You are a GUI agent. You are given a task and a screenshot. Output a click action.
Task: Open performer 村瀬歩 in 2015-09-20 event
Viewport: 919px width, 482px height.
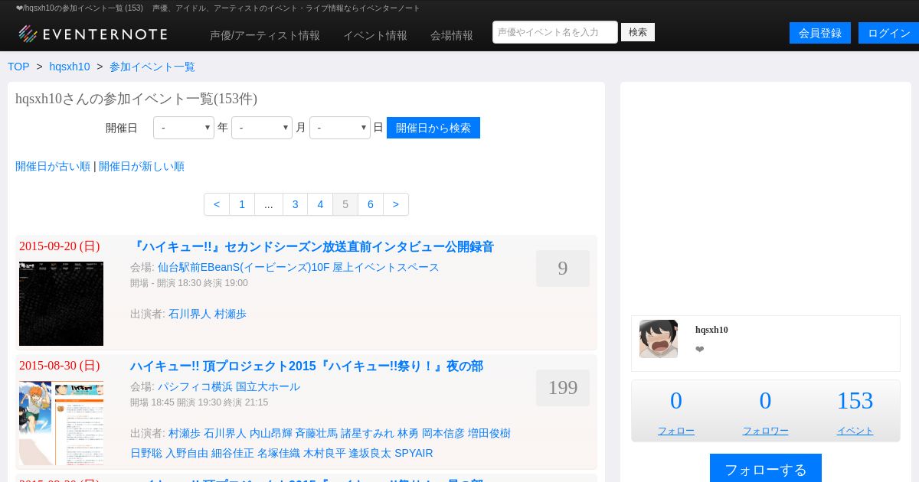231,314
